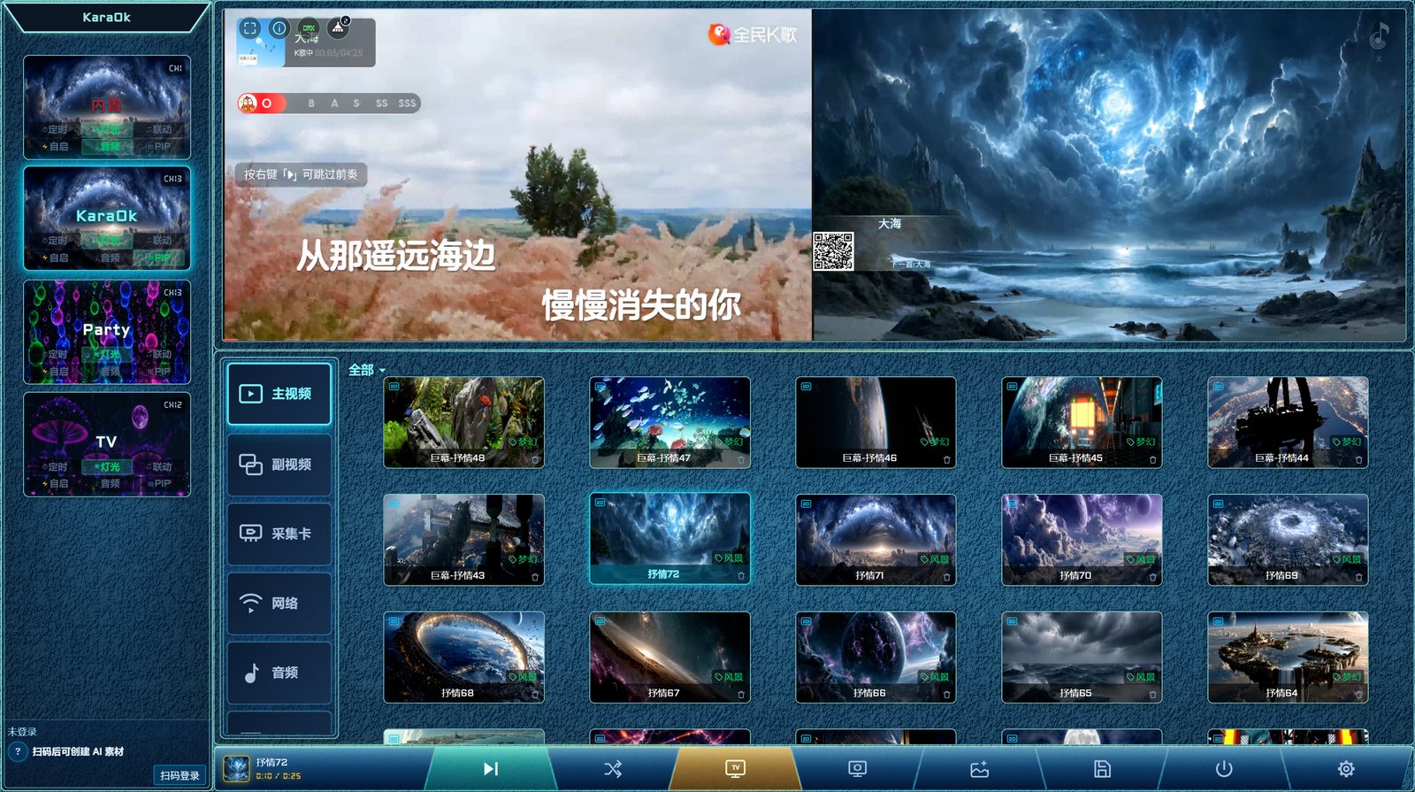This screenshot has height=792, width=1415.
Task: Toggle 灯光 on the TV scene
Action: [107, 466]
